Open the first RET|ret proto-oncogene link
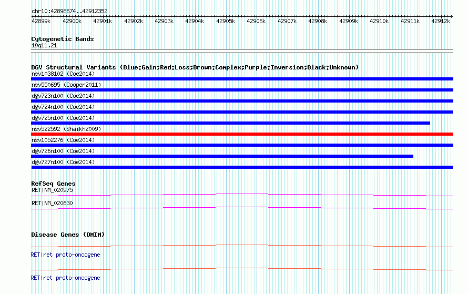Screen dimensions: 468x294 pyautogui.click(x=65, y=255)
